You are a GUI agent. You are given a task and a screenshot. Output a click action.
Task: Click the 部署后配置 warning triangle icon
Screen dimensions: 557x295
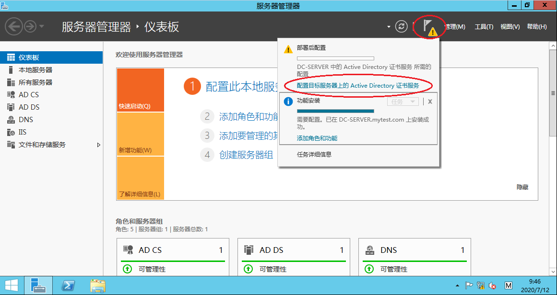tap(288, 49)
